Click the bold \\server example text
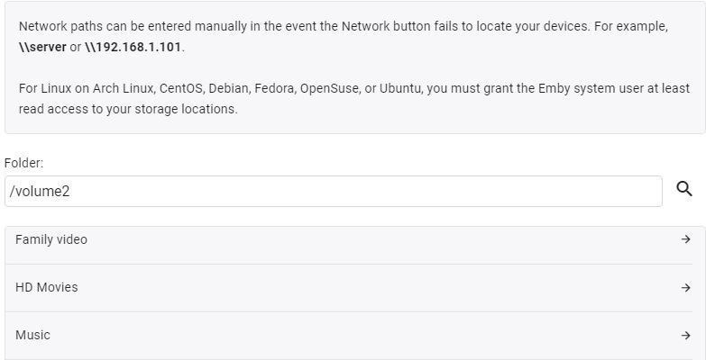 pos(42,46)
